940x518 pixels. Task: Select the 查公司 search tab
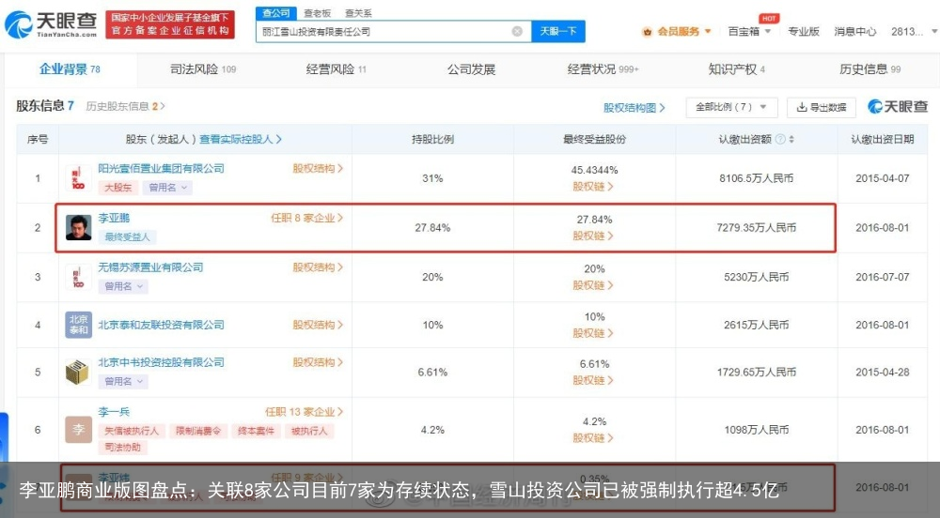275,12
